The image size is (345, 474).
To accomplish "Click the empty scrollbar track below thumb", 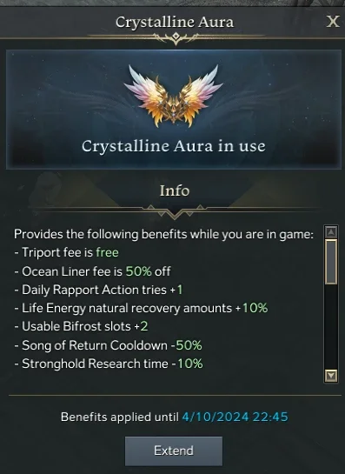I will coord(331,327).
